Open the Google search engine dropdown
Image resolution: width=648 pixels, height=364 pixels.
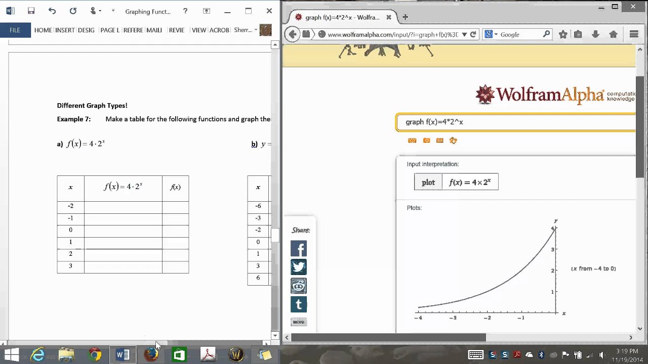(x=491, y=34)
